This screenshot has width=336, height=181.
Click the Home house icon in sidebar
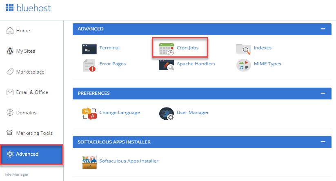click(x=10, y=31)
